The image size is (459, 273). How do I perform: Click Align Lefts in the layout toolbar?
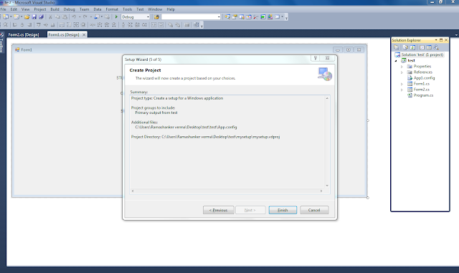click(14, 25)
